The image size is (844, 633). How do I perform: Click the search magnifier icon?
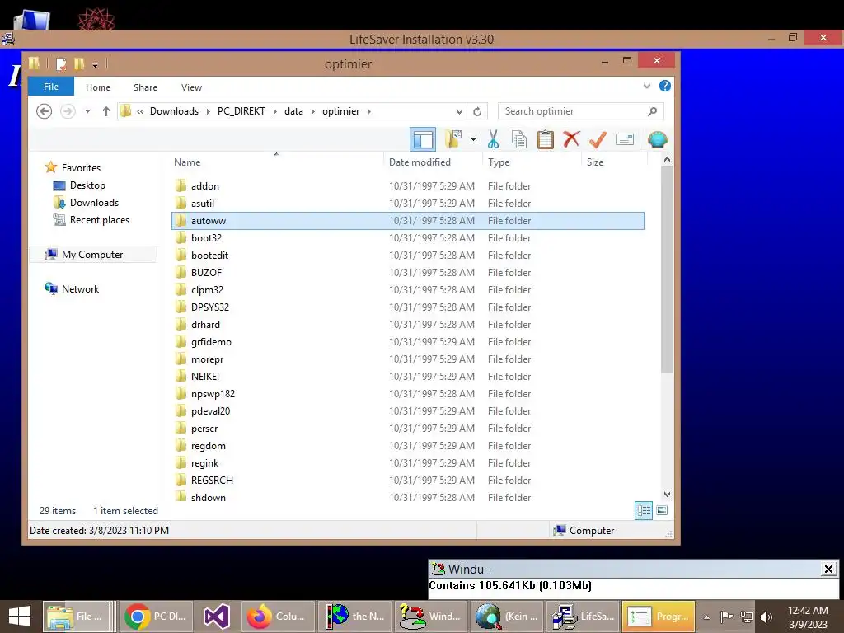tap(653, 111)
